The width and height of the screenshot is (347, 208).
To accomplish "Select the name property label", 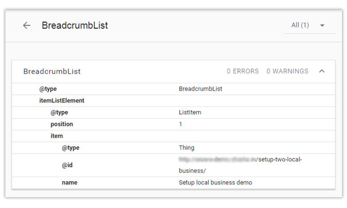I will click(x=69, y=183).
